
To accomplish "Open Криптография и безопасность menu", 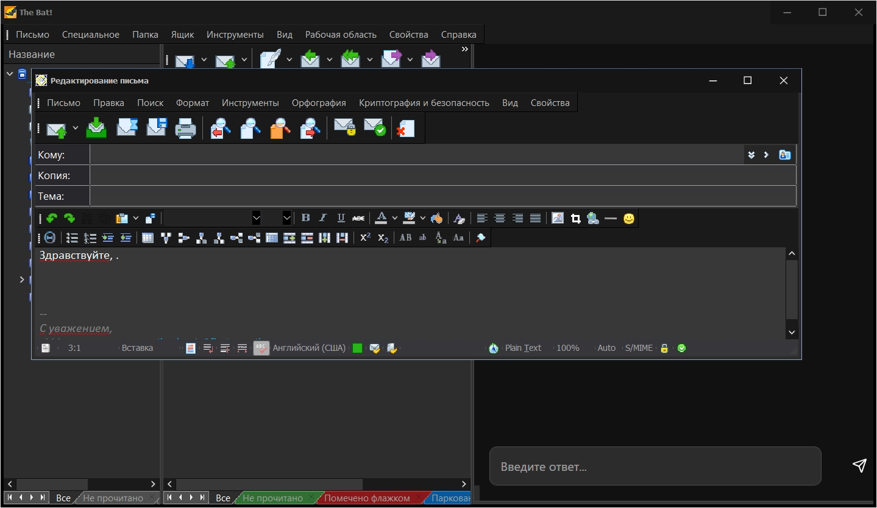I will tap(424, 102).
